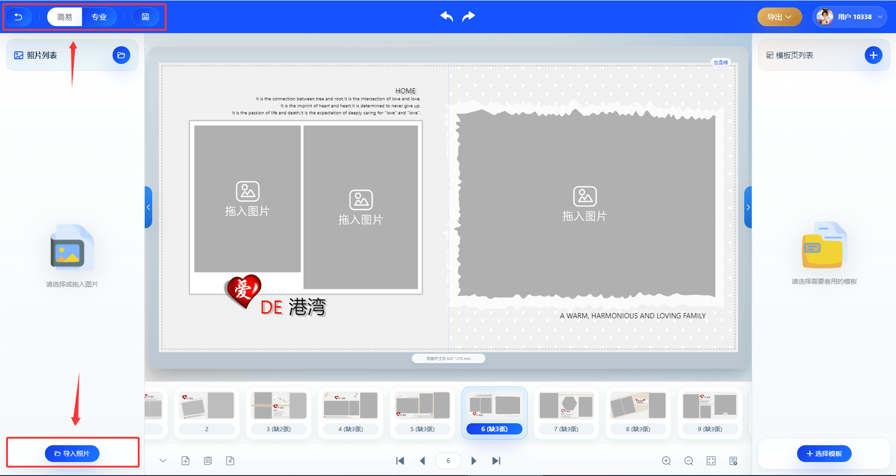Image resolution: width=896 pixels, height=476 pixels.
Task: Click the undo arrow in top bar
Action: tap(446, 17)
